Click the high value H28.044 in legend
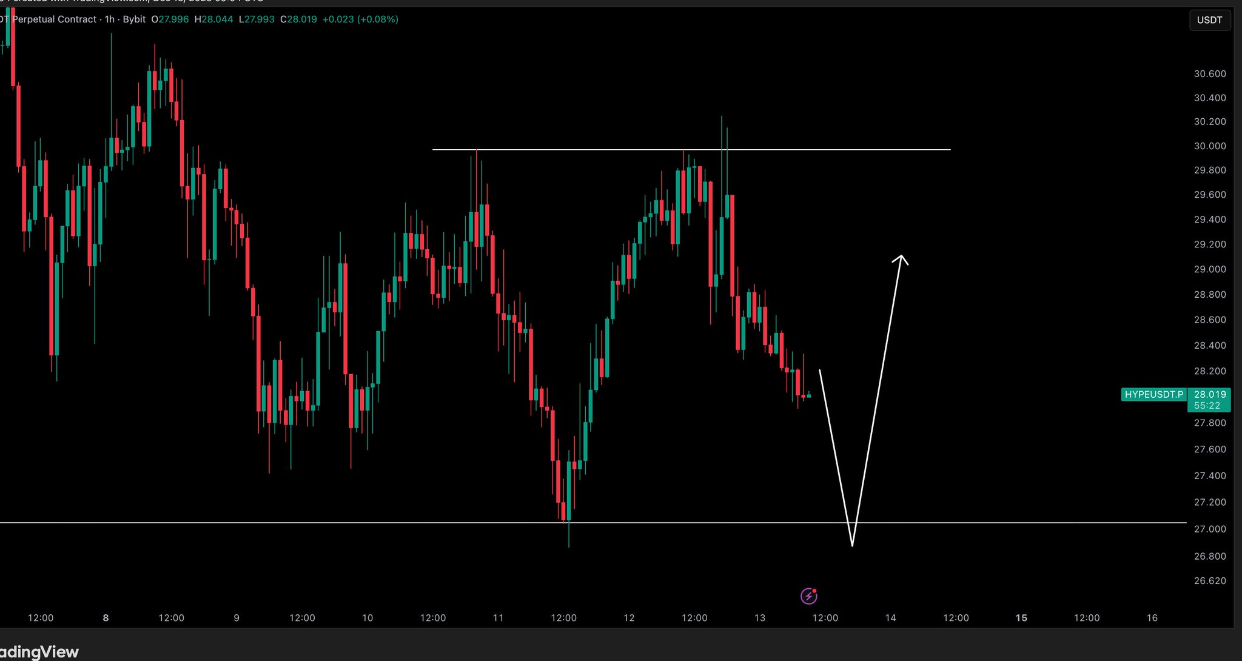 [213, 19]
